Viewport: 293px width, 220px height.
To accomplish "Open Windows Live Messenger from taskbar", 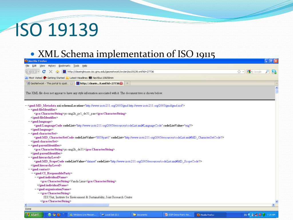I will 83,215.
